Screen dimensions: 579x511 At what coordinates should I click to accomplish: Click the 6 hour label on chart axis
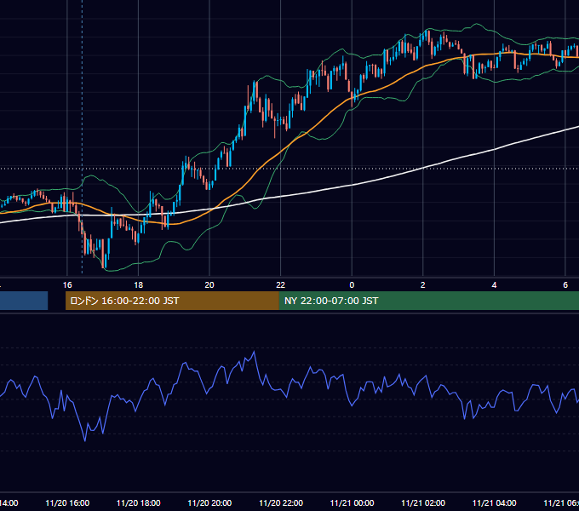tap(565, 285)
